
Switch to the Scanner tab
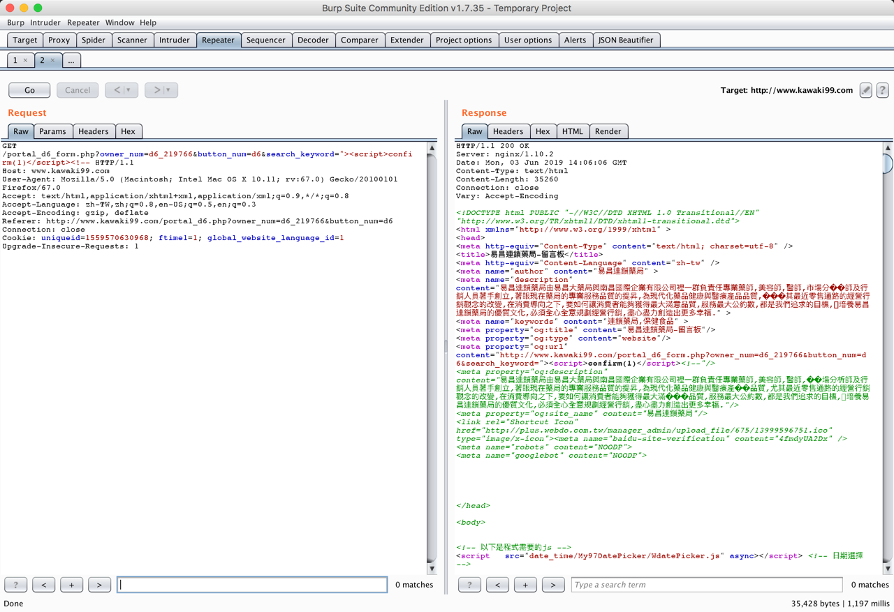coord(132,40)
